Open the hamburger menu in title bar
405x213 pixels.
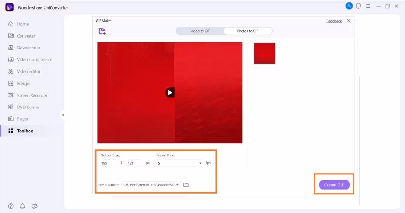pyautogui.click(x=368, y=6)
